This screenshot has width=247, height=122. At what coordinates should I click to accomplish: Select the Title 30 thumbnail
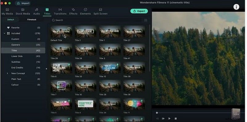[86, 86]
